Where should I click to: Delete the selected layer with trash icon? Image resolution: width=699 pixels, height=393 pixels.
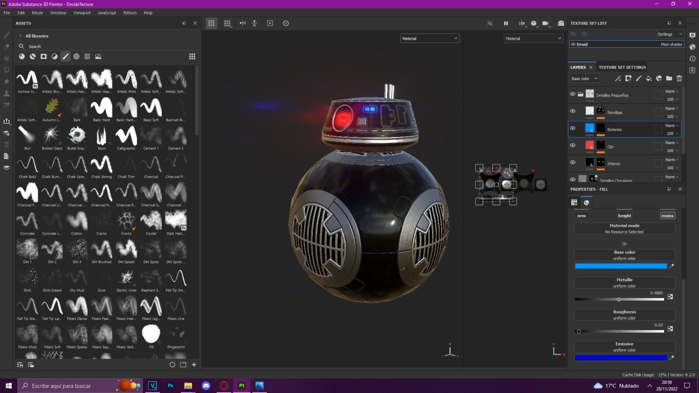click(x=679, y=79)
